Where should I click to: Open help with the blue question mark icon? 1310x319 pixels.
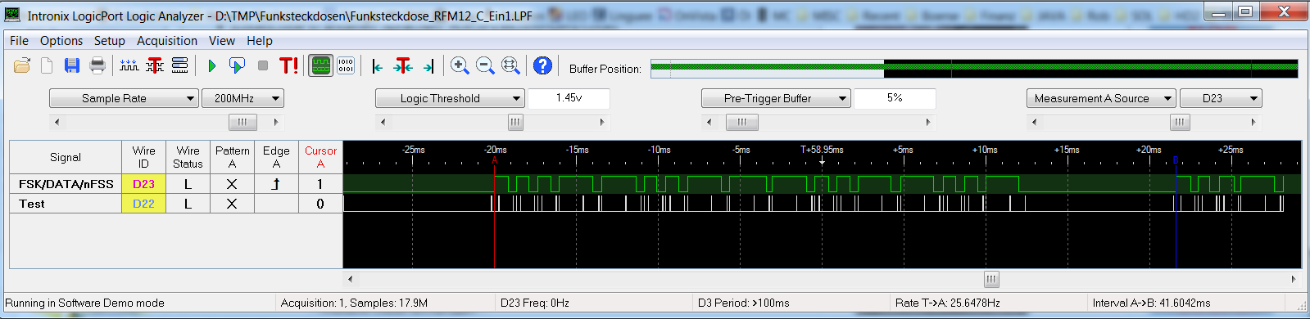pyautogui.click(x=542, y=65)
